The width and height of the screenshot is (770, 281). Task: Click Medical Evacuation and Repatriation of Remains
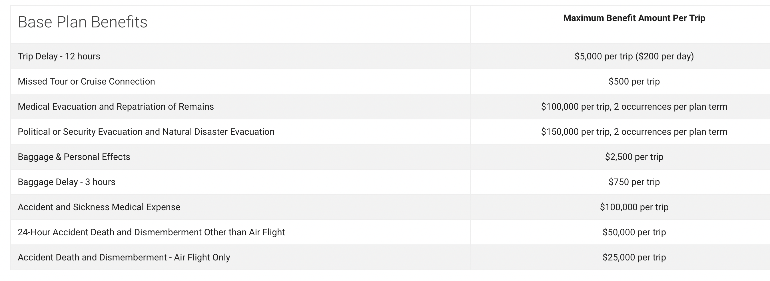point(116,107)
